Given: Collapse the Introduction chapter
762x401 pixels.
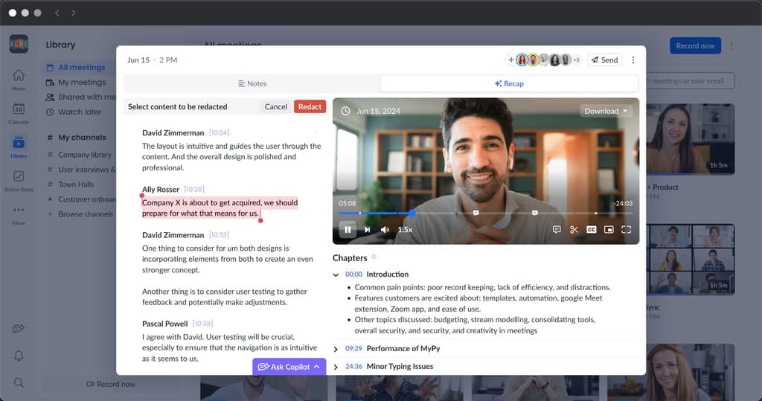Looking at the screenshot, I should tap(336, 275).
